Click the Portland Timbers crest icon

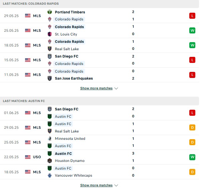click(49, 12)
